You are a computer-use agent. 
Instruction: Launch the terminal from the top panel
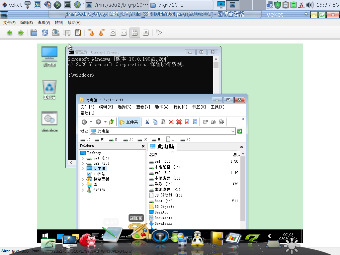click(67, 5)
